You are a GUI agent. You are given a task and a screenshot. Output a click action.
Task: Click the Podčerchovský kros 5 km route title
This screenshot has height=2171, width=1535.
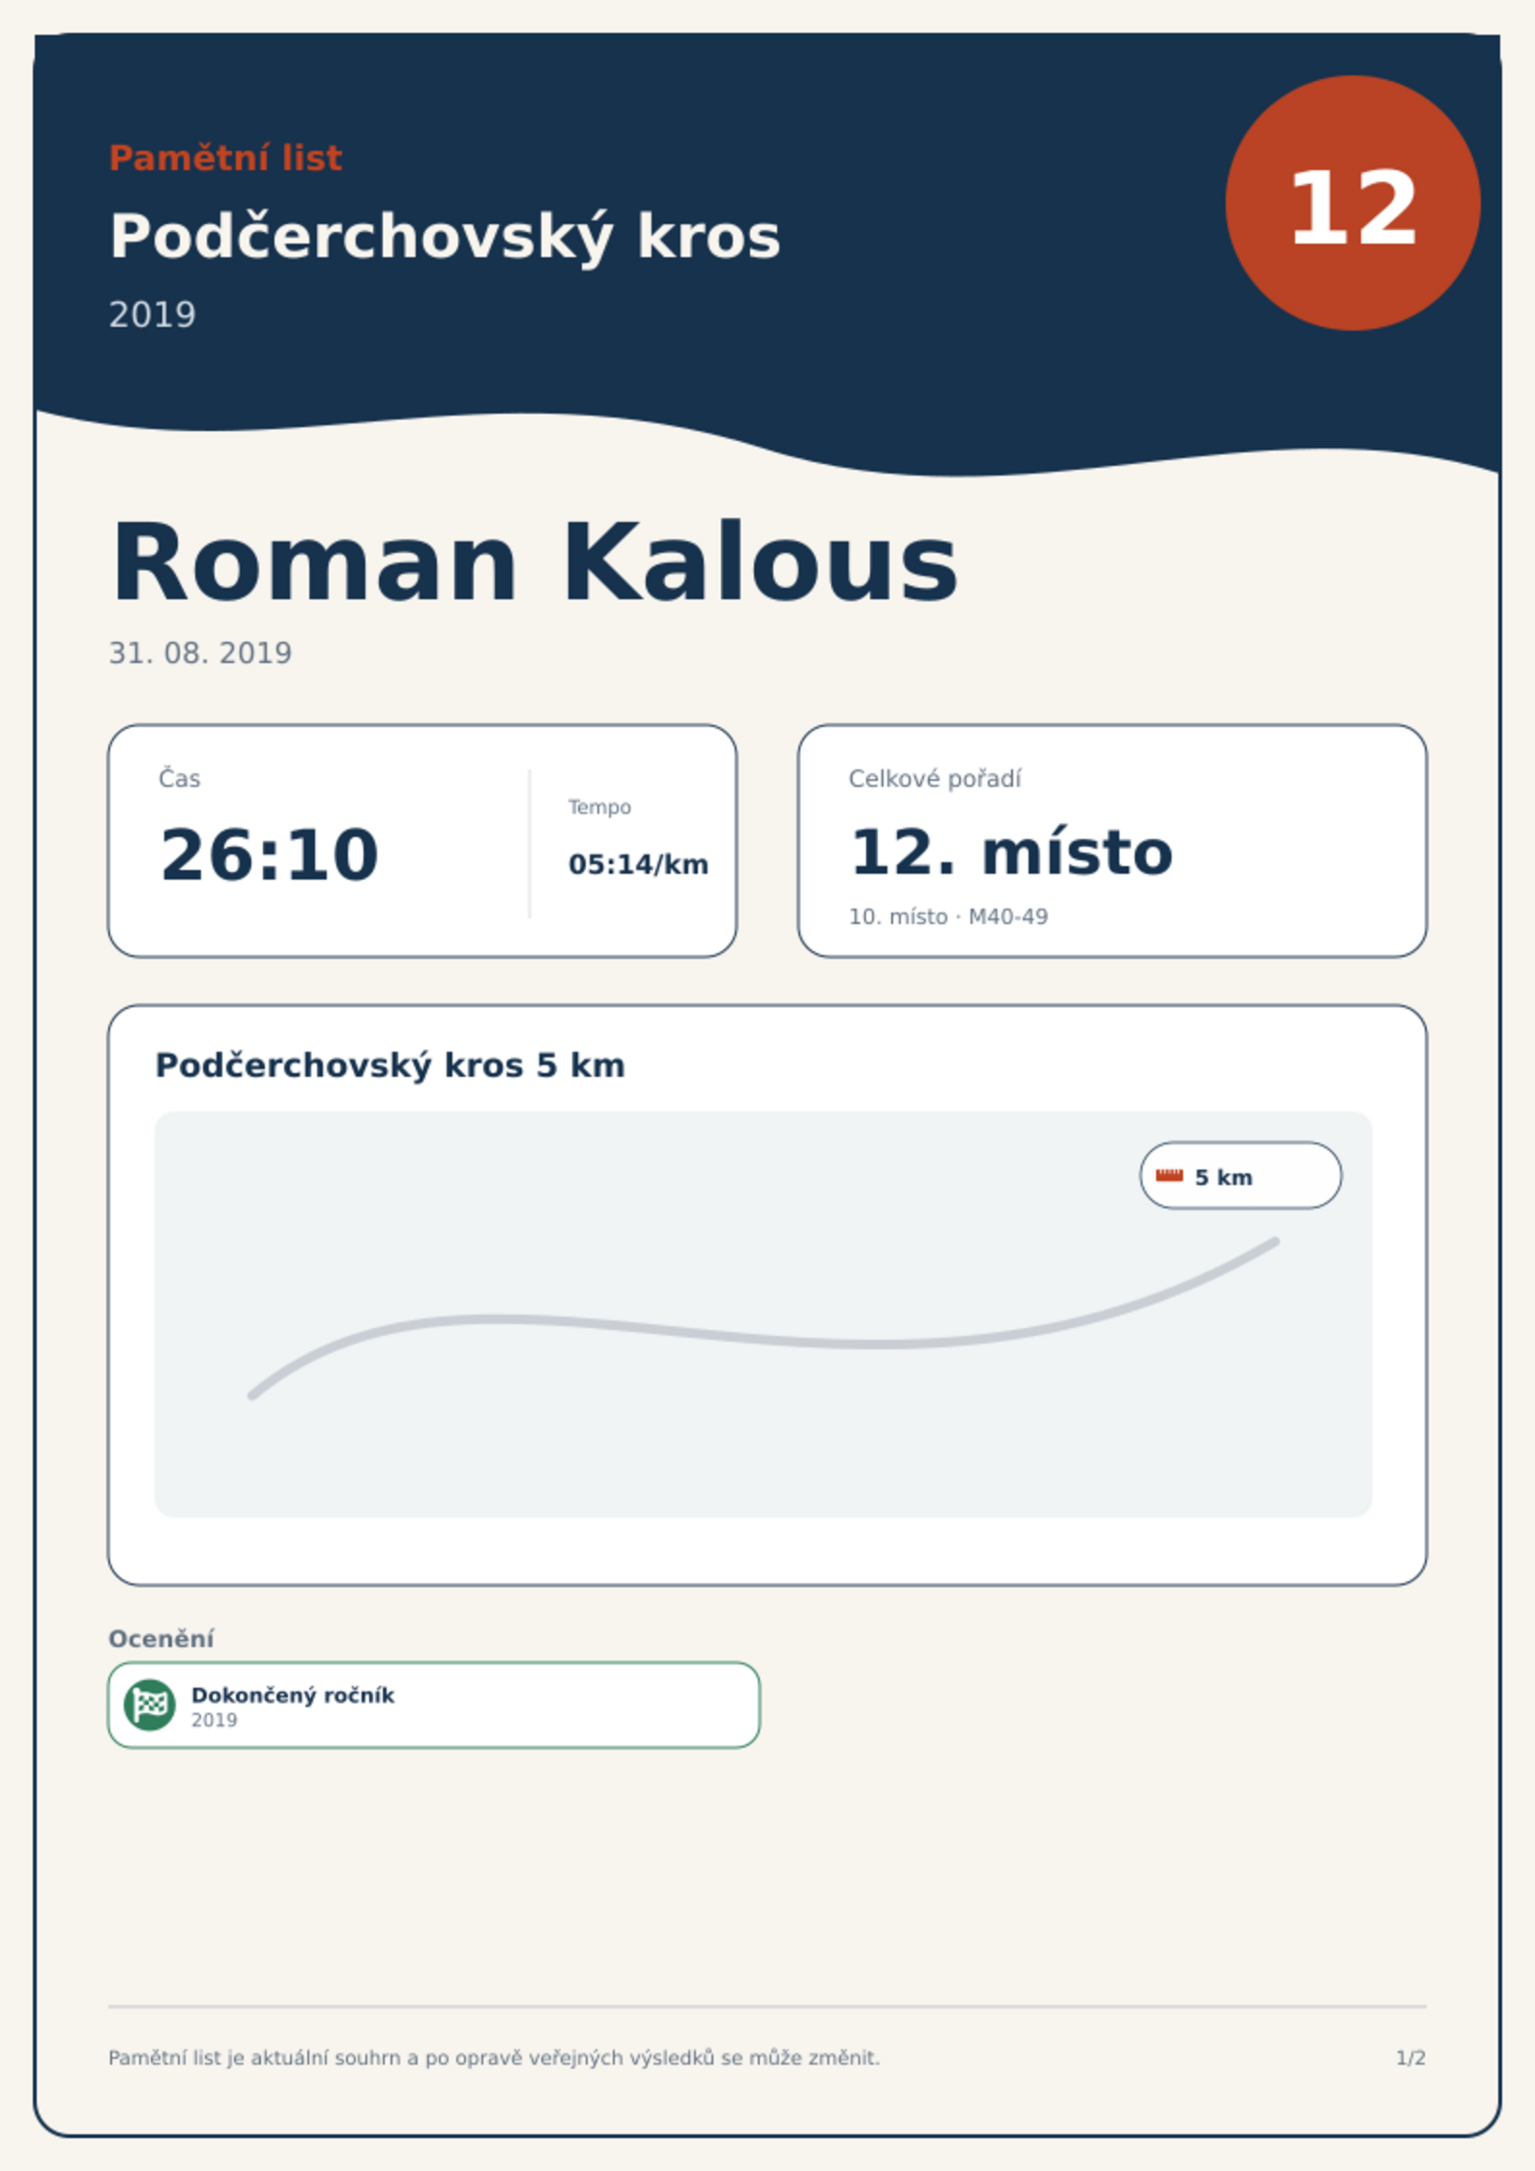391,1065
